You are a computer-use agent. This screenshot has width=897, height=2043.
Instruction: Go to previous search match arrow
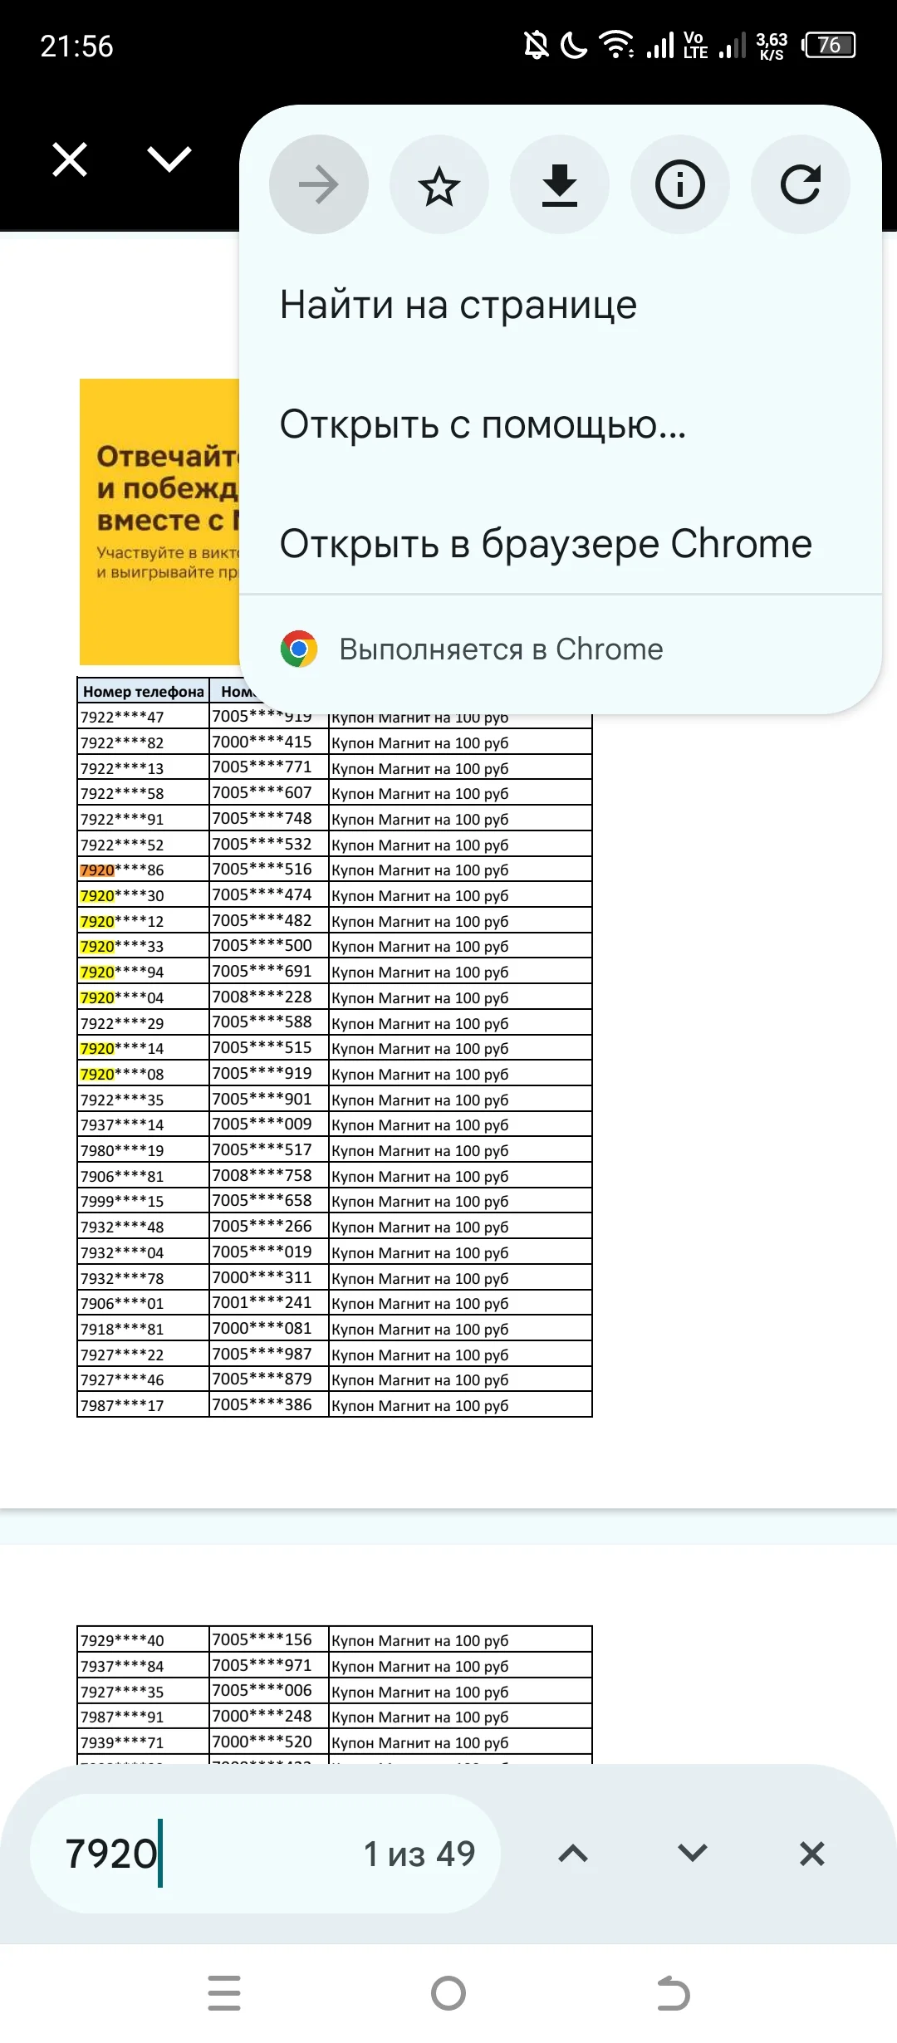tap(573, 1854)
